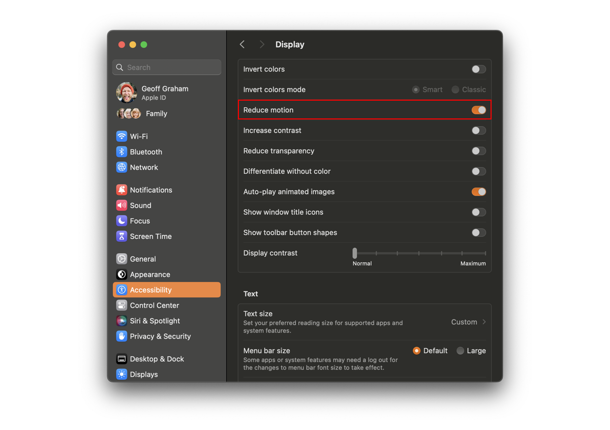Screen dimensions: 610x430
Task: Navigate back with the back chevron
Action: (x=242, y=44)
